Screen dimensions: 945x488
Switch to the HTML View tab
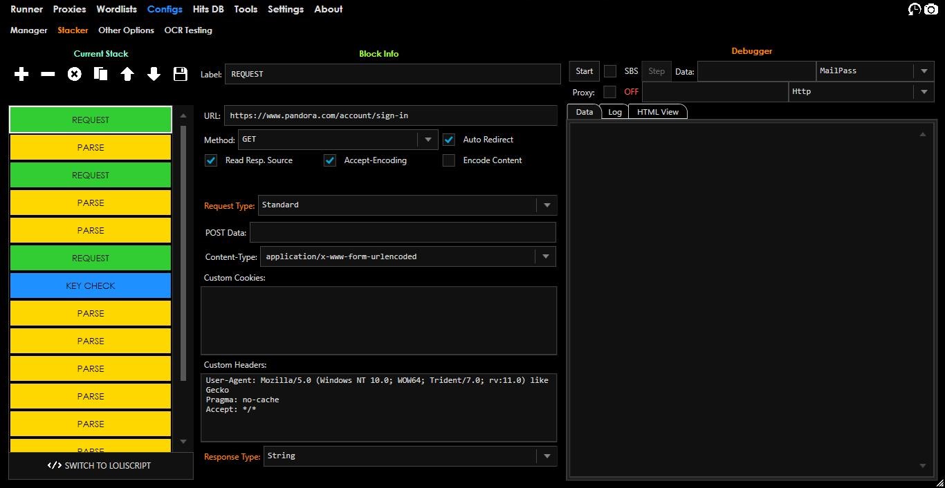coord(657,111)
